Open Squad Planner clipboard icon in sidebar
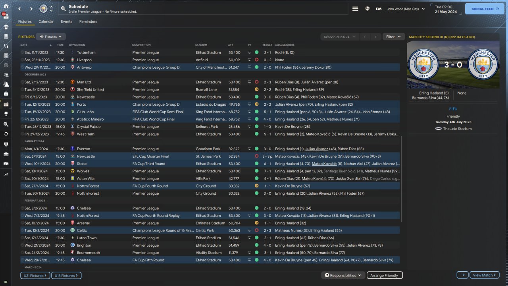This screenshot has height=286, width=508. 6,37
